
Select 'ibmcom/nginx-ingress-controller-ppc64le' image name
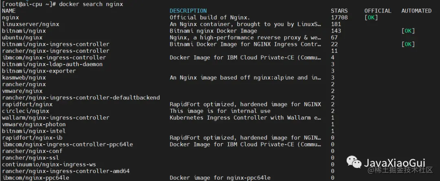click(x=67, y=144)
